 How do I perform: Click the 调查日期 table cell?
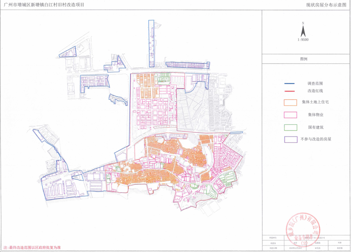tap(273, 248)
